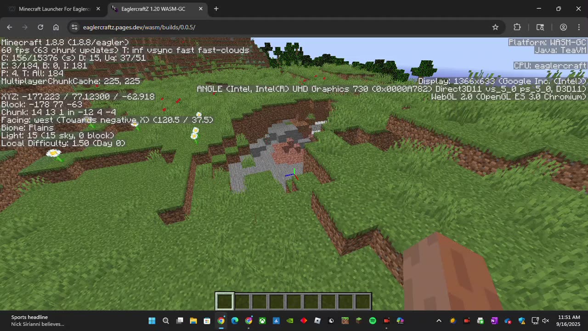Click the address bar URL field
588x331 pixels.
pyautogui.click(x=285, y=27)
